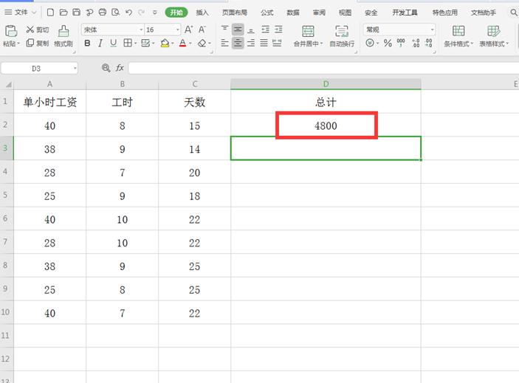Align text to bottom of cell
519x383 pixels.
pos(251,30)
